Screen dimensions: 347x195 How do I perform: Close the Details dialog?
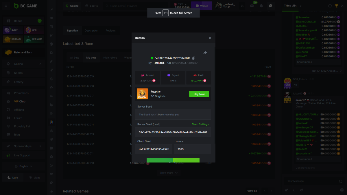click(210, 38)
